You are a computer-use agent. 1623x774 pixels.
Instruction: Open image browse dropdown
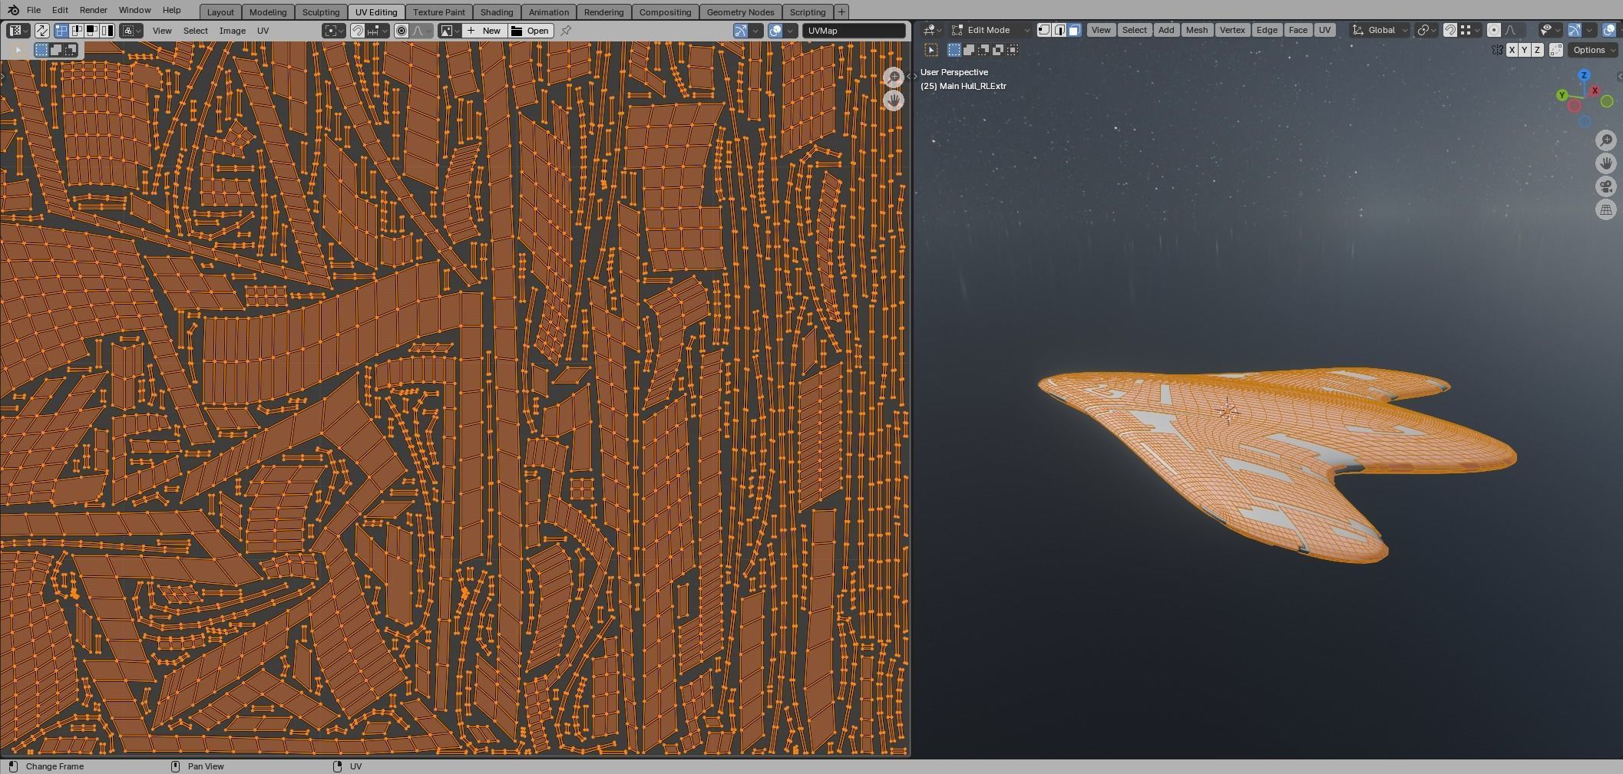point(449,31)
